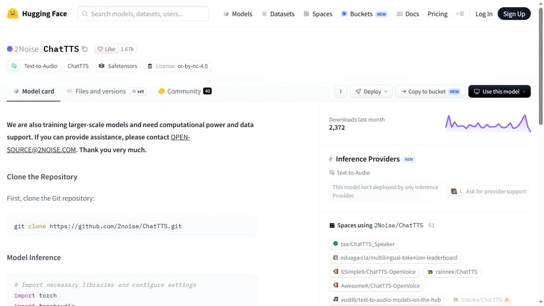This screenshot has height=306, width=544.
Task: Open the Pricing page
Action: 437,14
